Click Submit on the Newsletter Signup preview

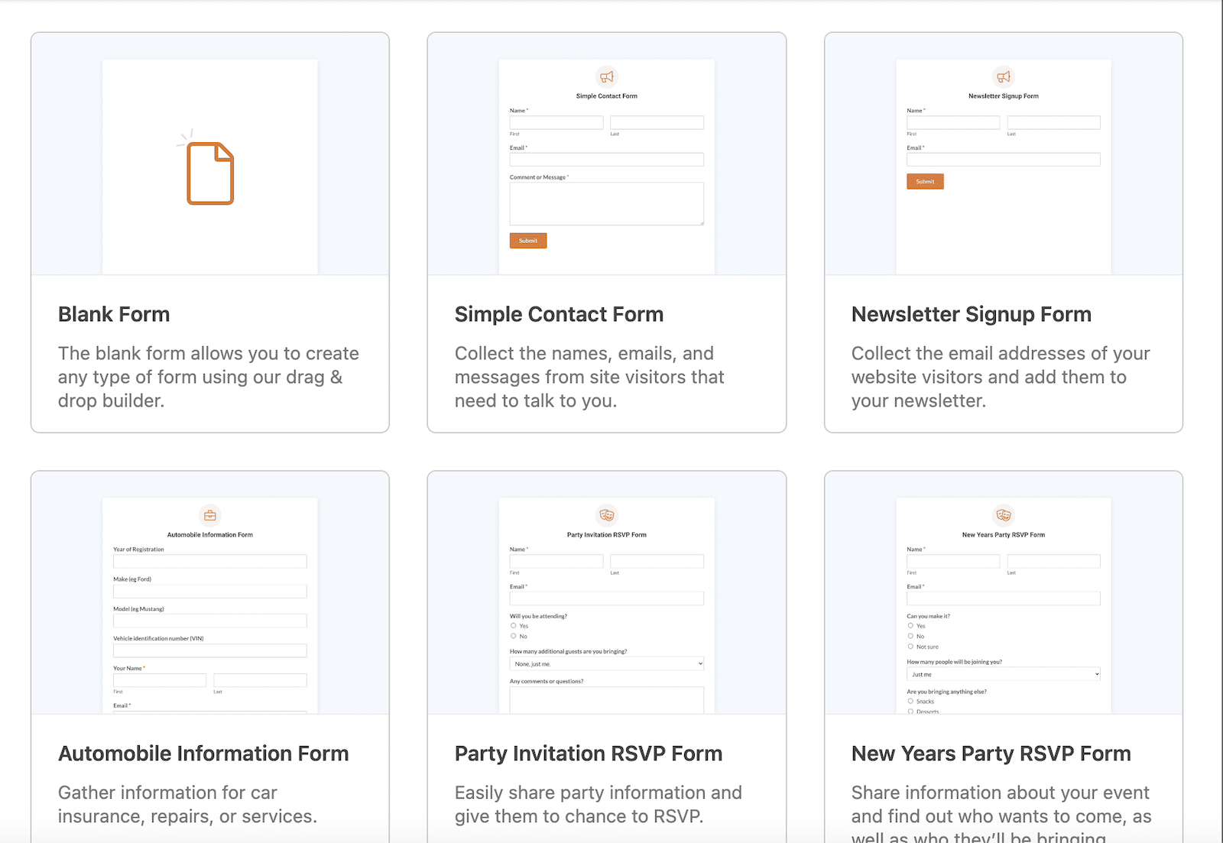[925, 181]
